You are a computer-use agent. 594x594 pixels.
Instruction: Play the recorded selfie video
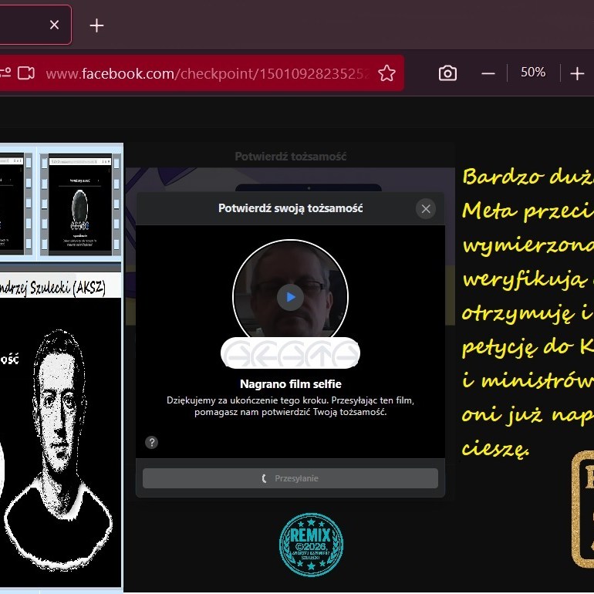click(x=290, y=296)
